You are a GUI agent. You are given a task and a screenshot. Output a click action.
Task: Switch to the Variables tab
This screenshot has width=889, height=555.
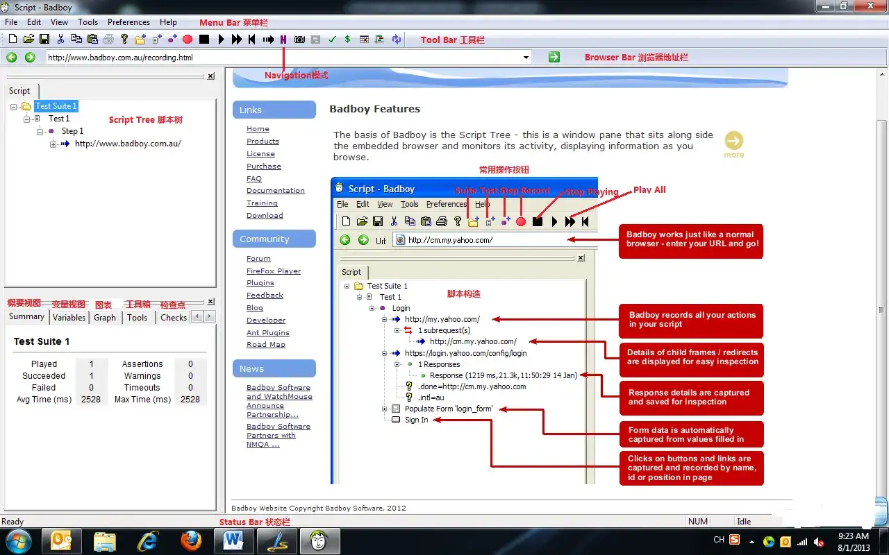(x=69, y=318)
